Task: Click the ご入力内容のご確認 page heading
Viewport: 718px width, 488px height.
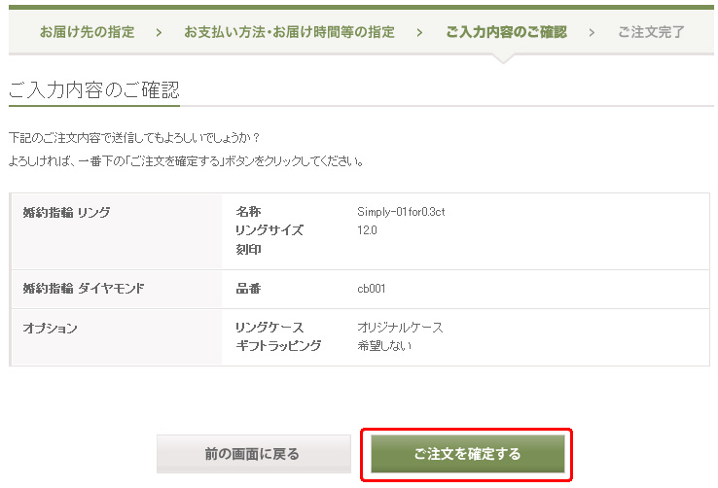Action: coord(94,90)
